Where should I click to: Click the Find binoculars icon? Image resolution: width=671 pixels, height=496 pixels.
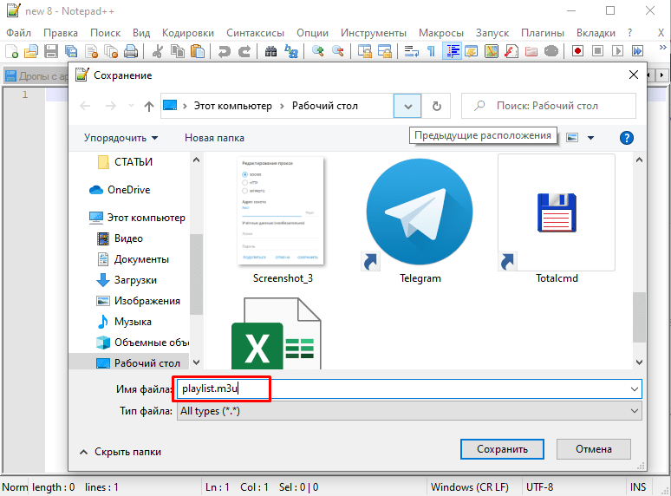pos(270,51)
